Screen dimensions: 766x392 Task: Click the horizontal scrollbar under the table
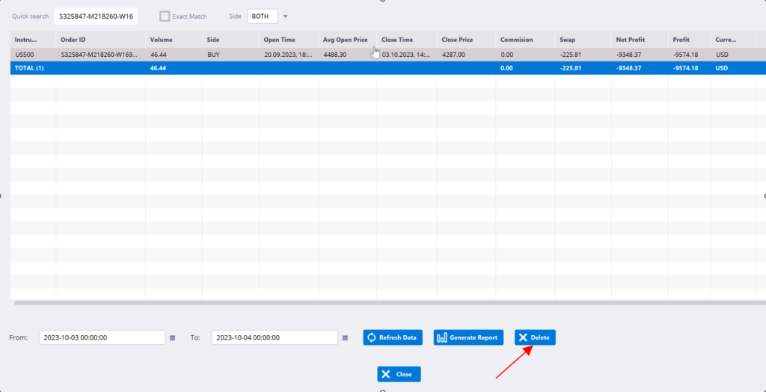coord(390,303)
